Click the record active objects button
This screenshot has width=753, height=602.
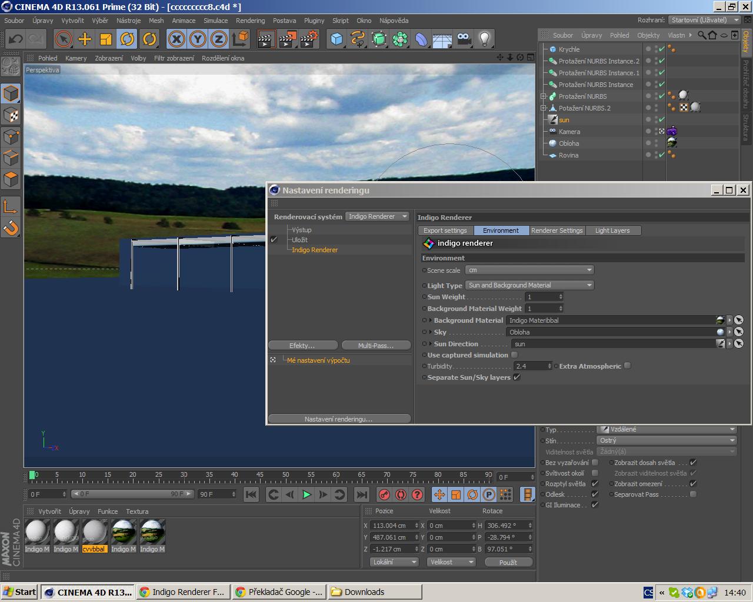tap(384, 494)
